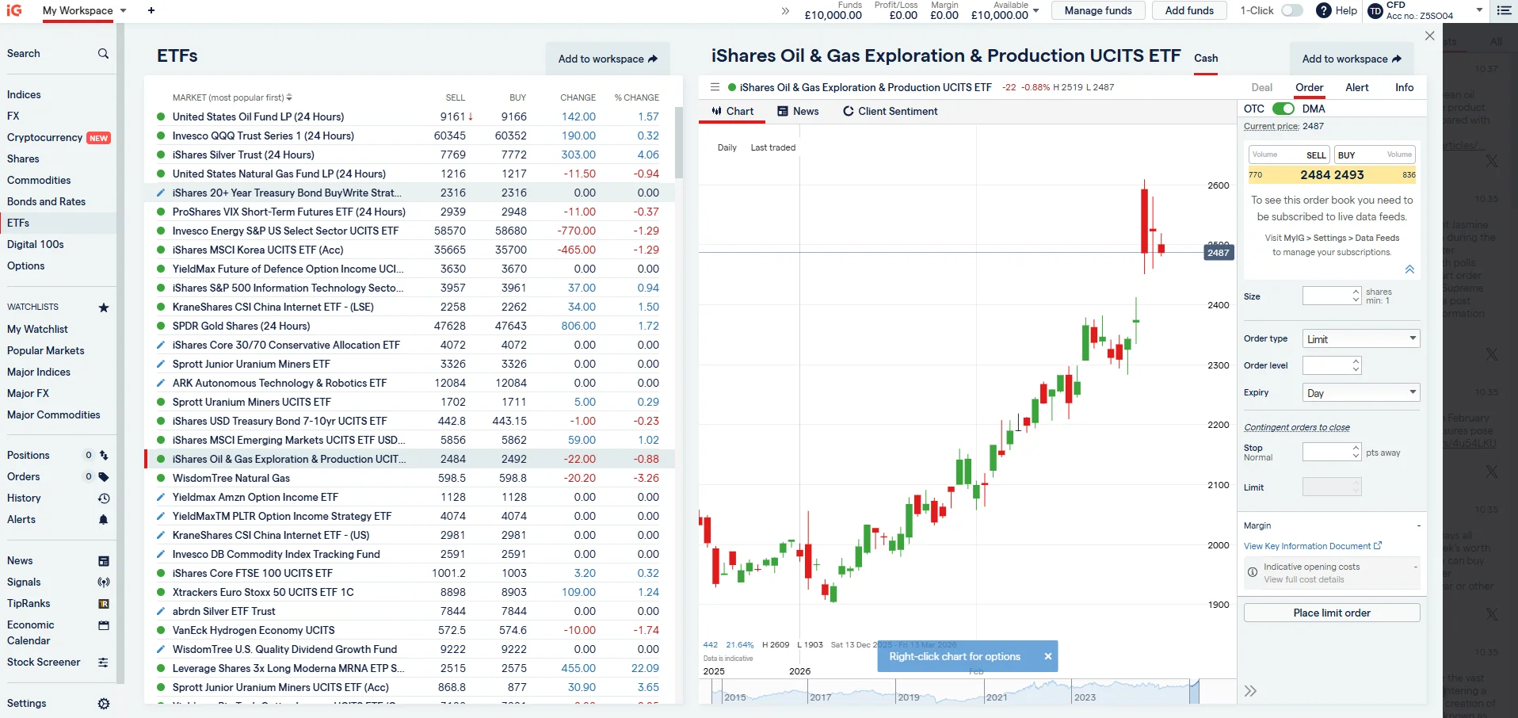Select the Info tab
This screenshot has height=718, width=1518.
point(1403,87)
